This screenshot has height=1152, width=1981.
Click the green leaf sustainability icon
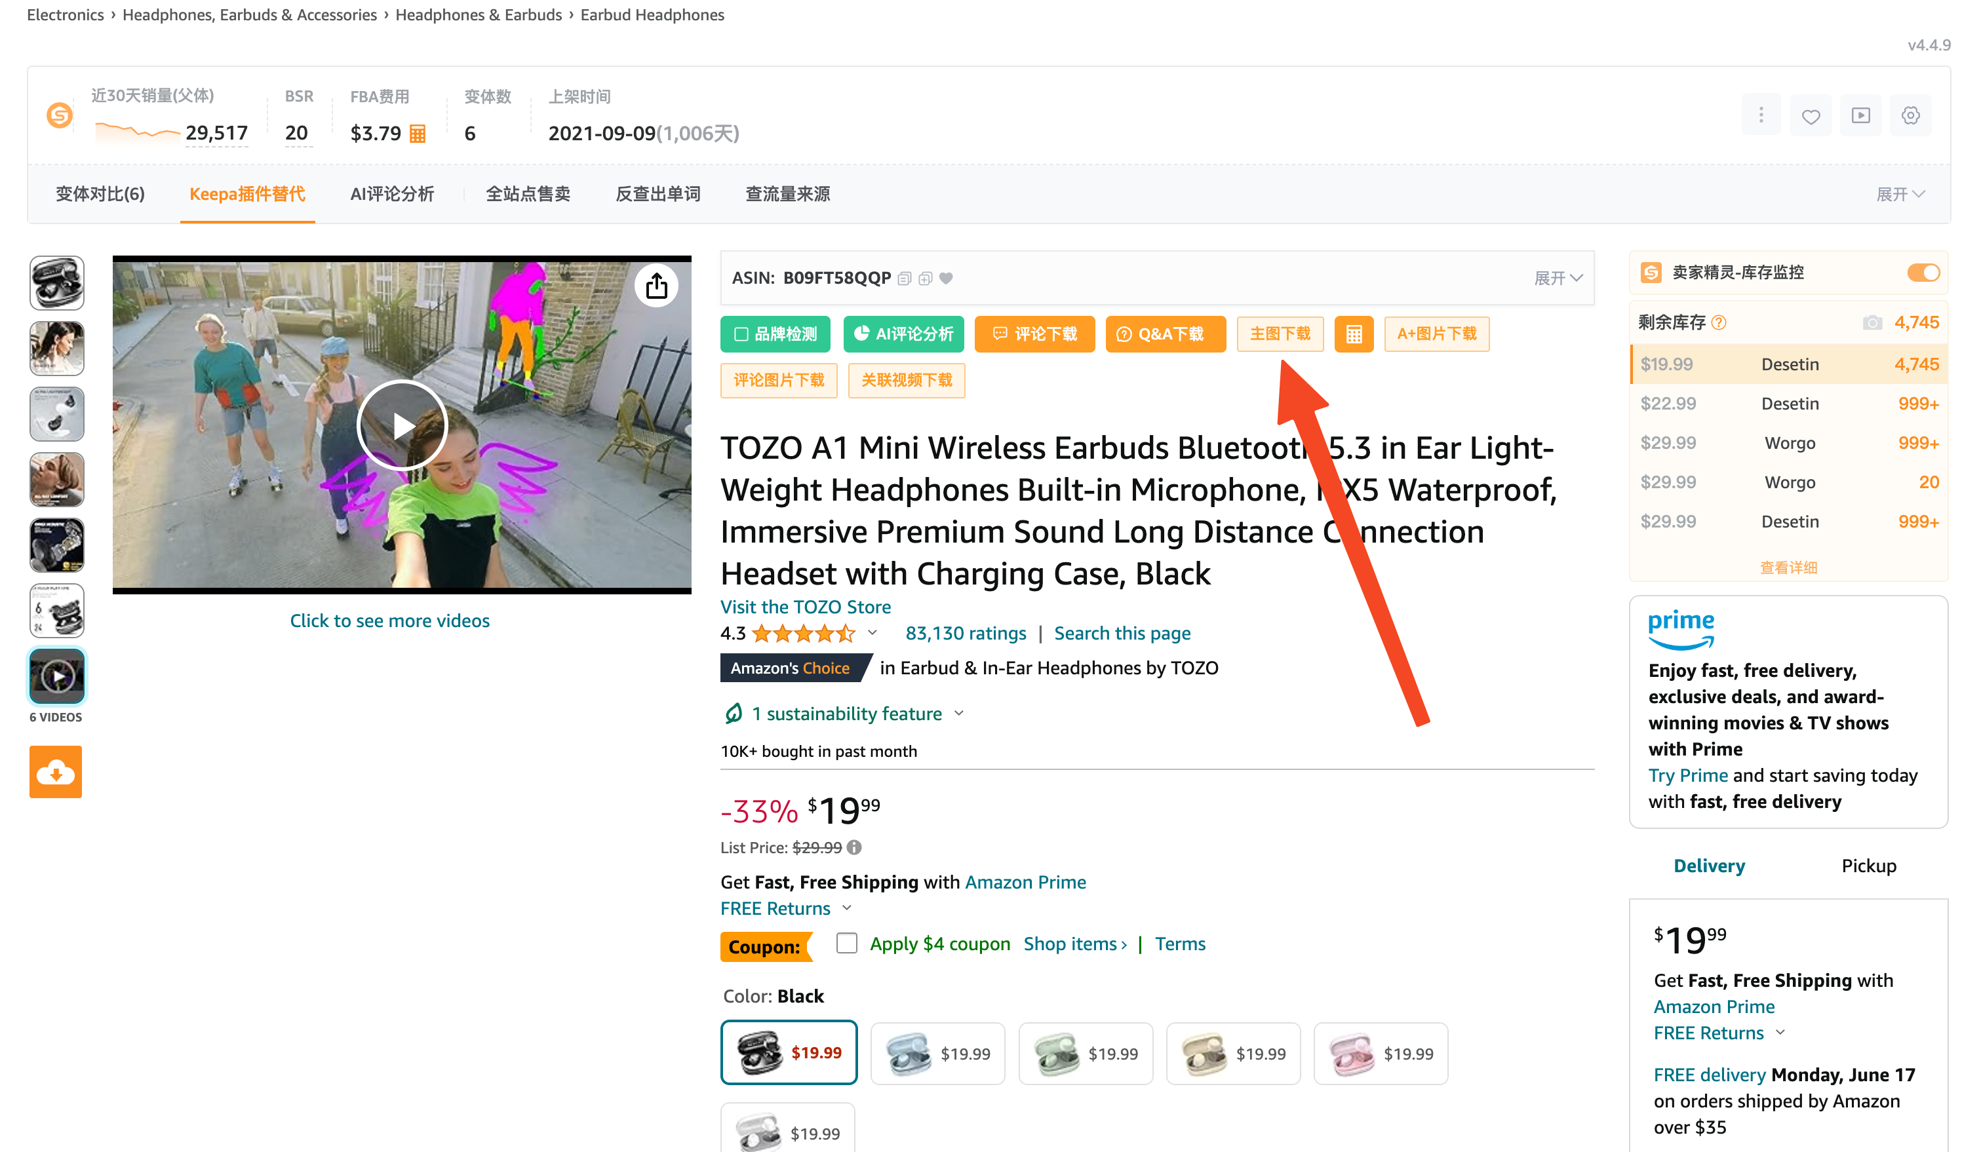coord(733,713)
